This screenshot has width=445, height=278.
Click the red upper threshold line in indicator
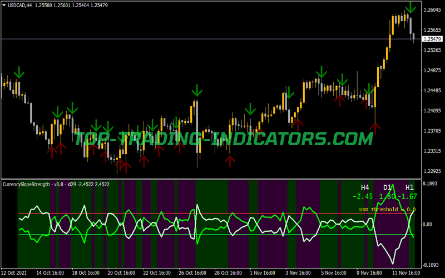click(216, 213)
